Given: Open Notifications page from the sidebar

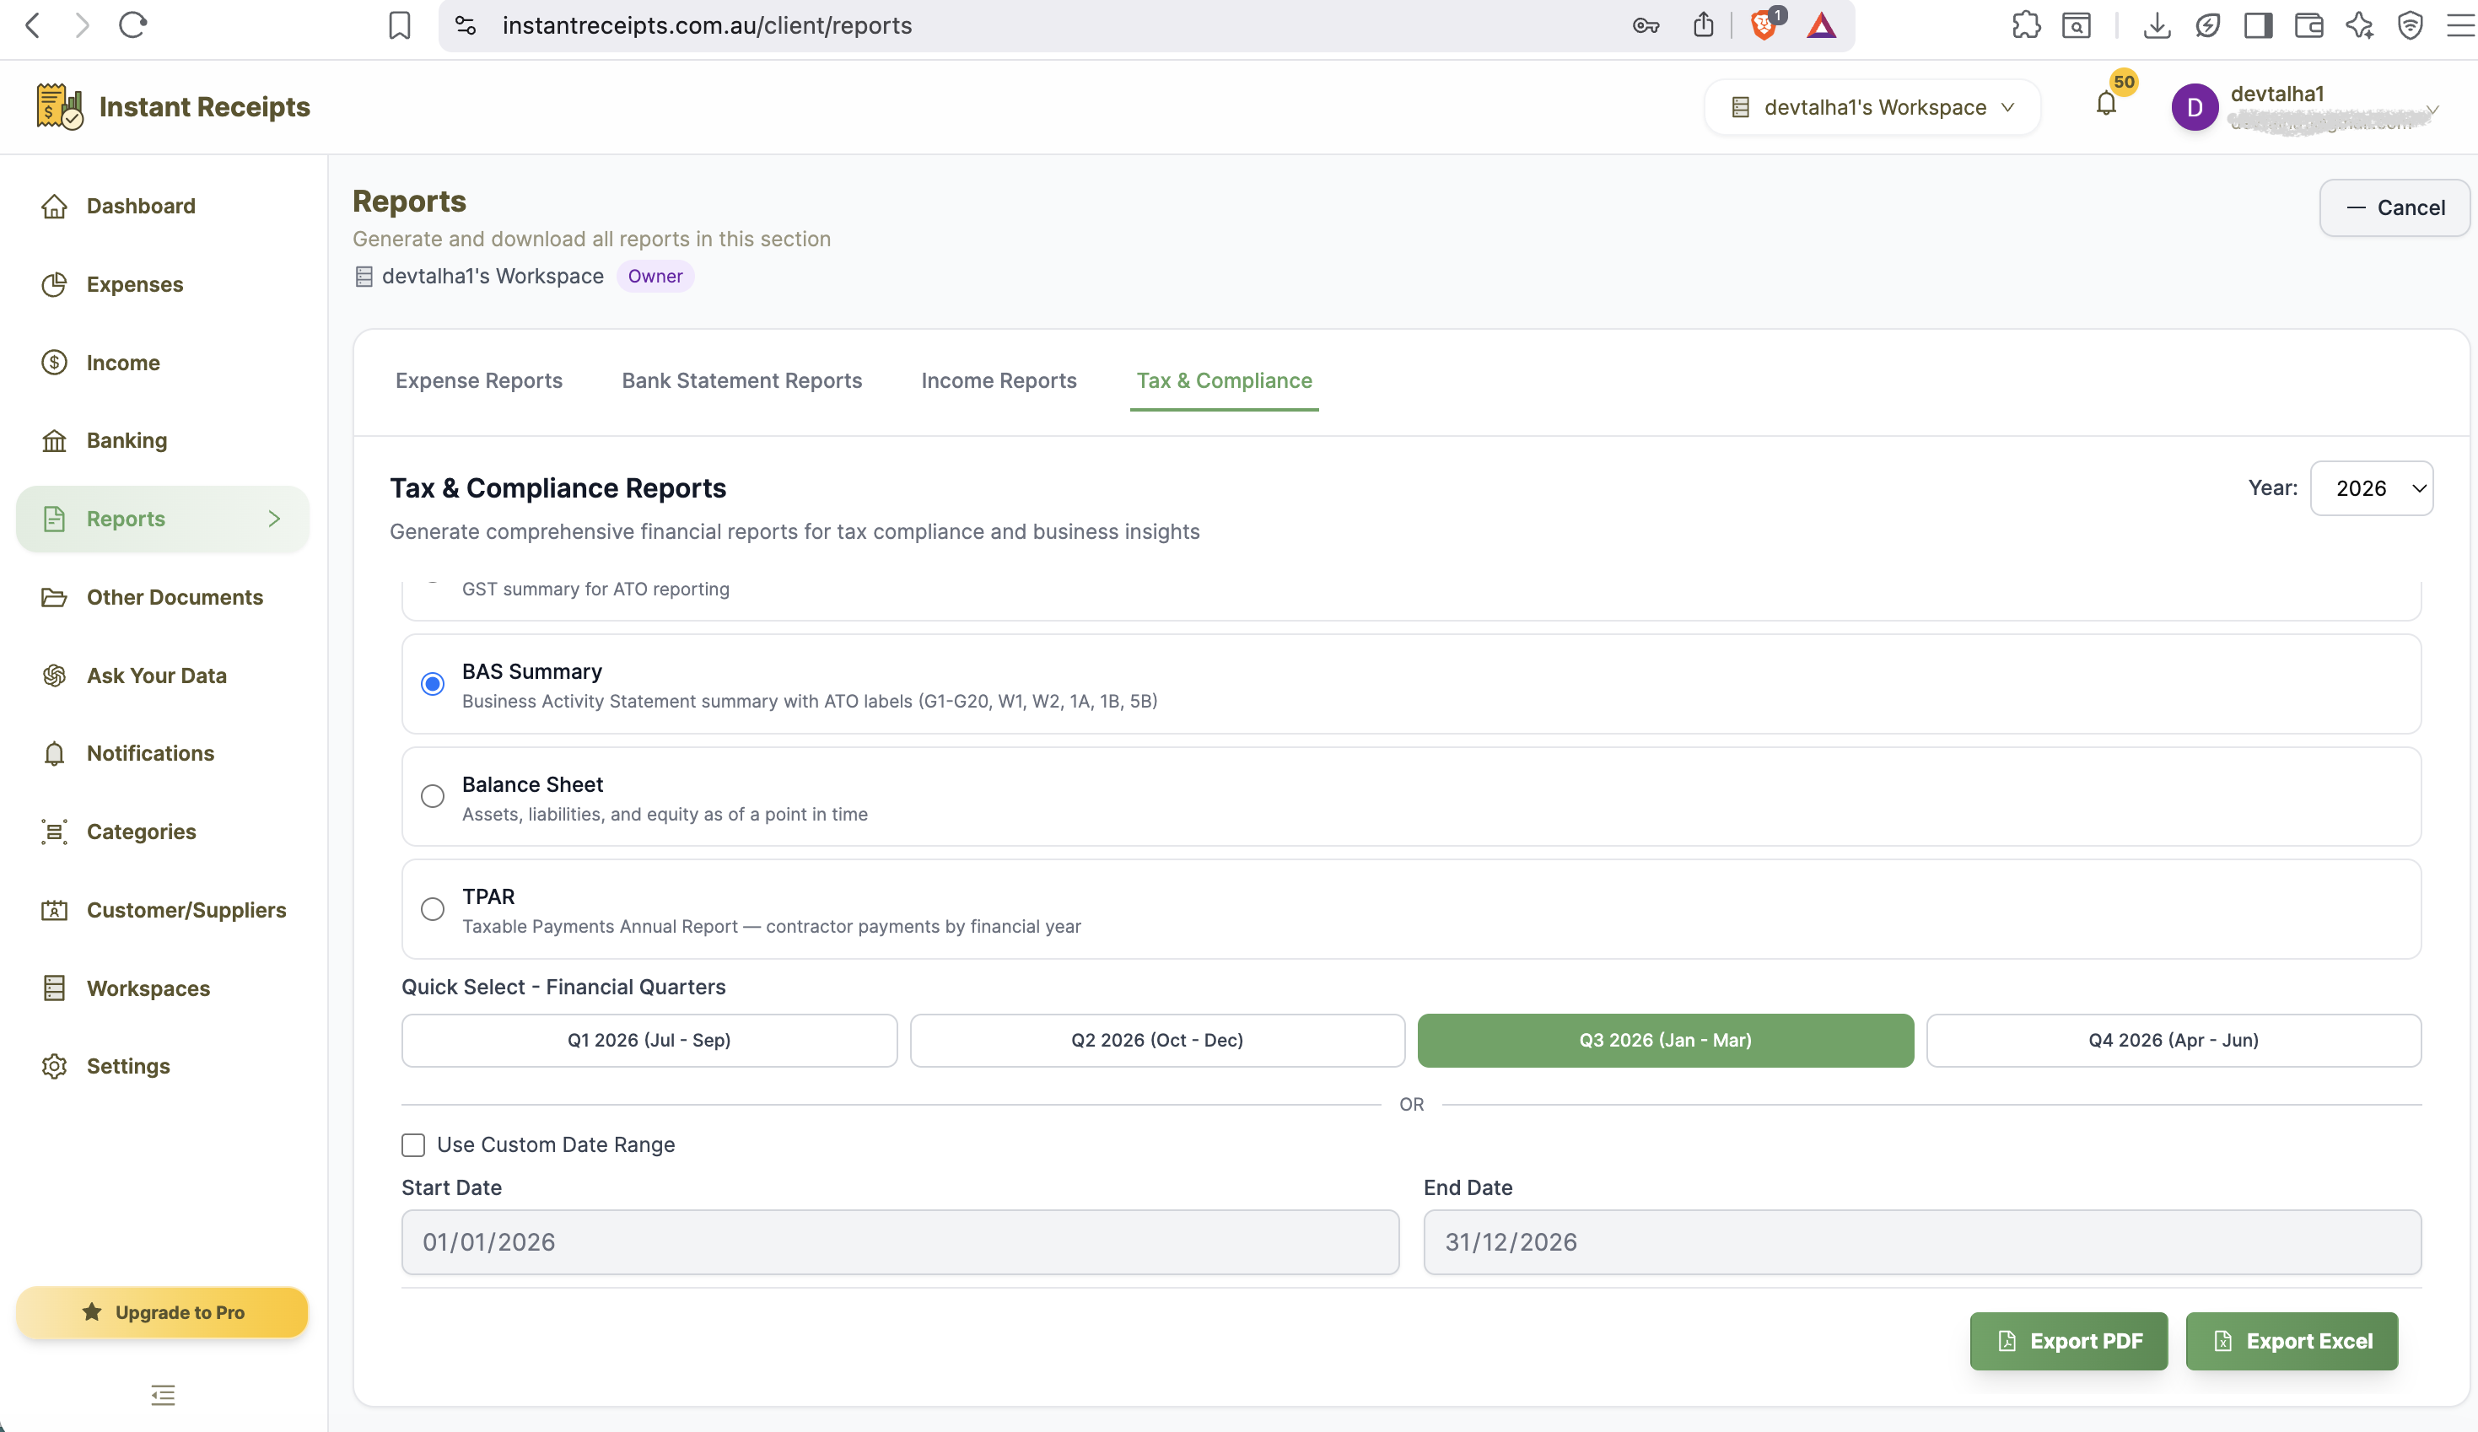Looking at the screenshot, I should tap(162, 753).
